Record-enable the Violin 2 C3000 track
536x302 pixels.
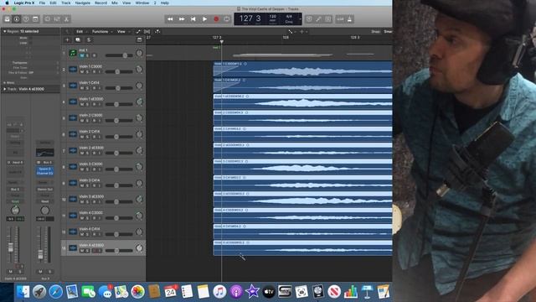pos(94,121)
